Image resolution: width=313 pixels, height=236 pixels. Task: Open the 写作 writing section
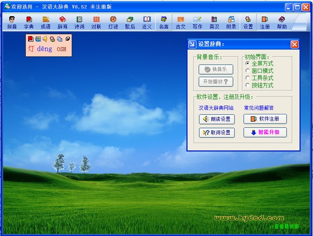click(197, 22)
